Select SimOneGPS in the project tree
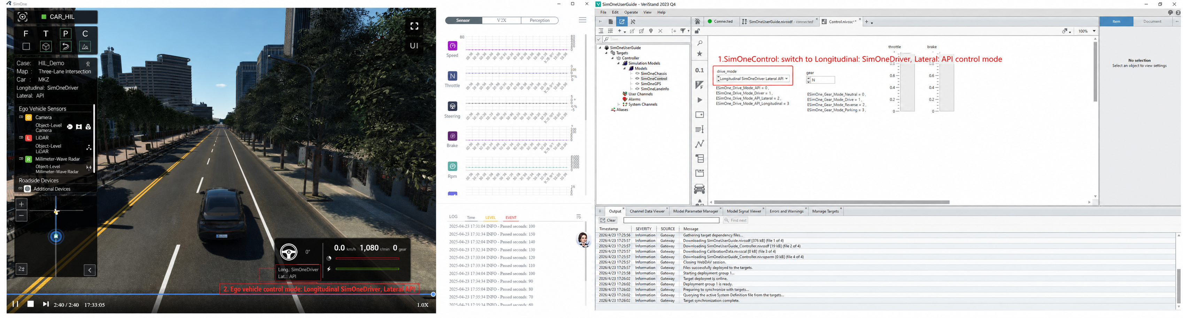This screenshot has width=1183, height=318. click(651, 84)
